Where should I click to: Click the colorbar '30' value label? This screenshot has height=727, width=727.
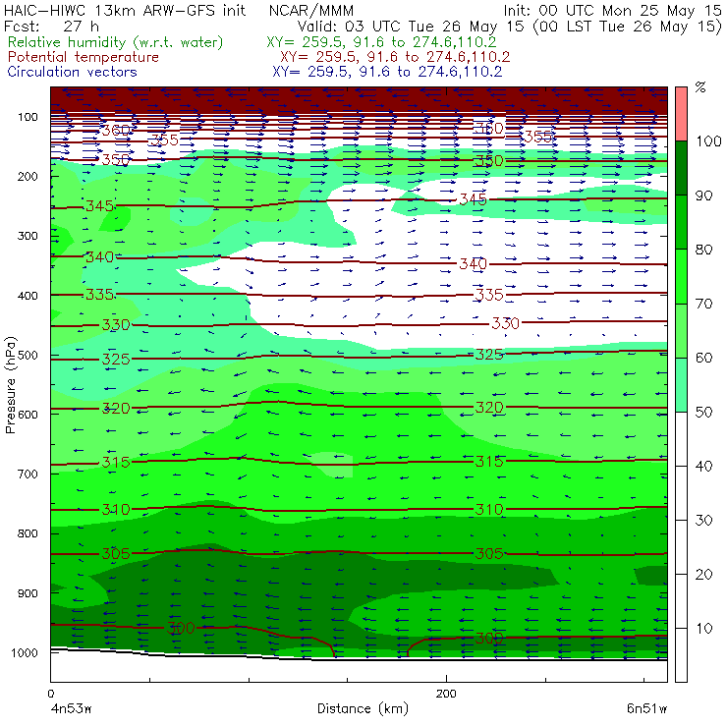704,521
